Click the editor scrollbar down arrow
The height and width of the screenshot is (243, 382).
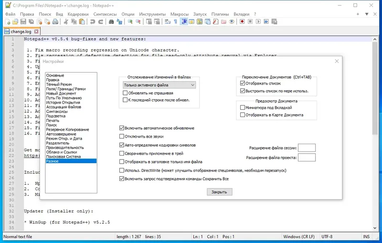coord(375,228)
